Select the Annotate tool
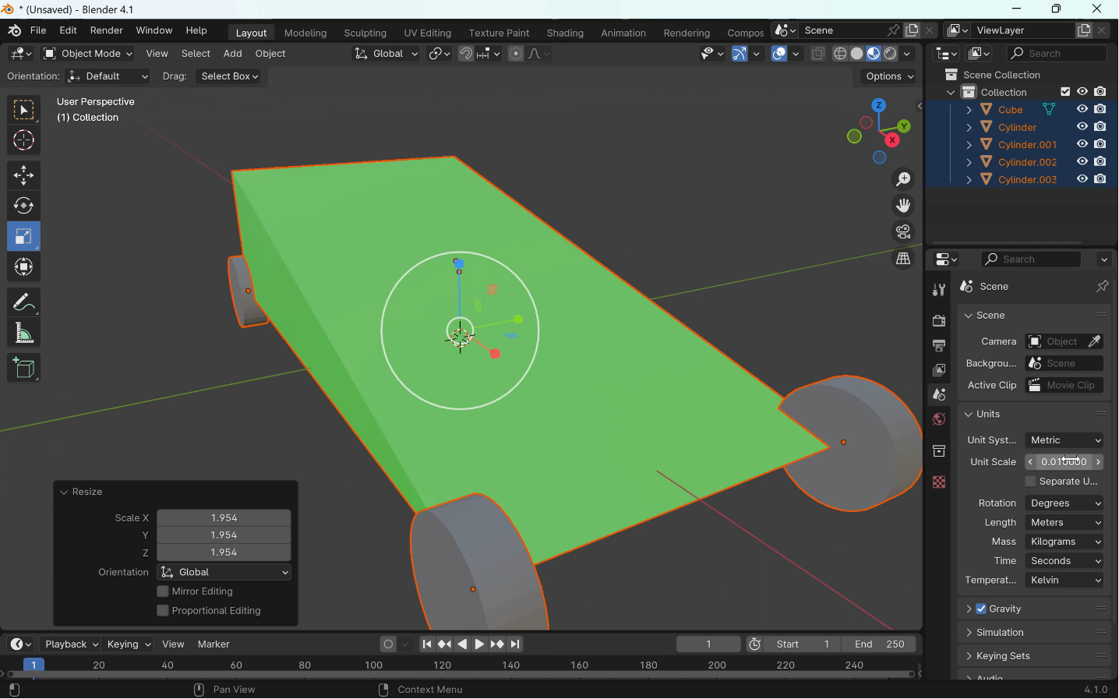Viewport: 1119px width, 699px height. [x=23, y=302]
